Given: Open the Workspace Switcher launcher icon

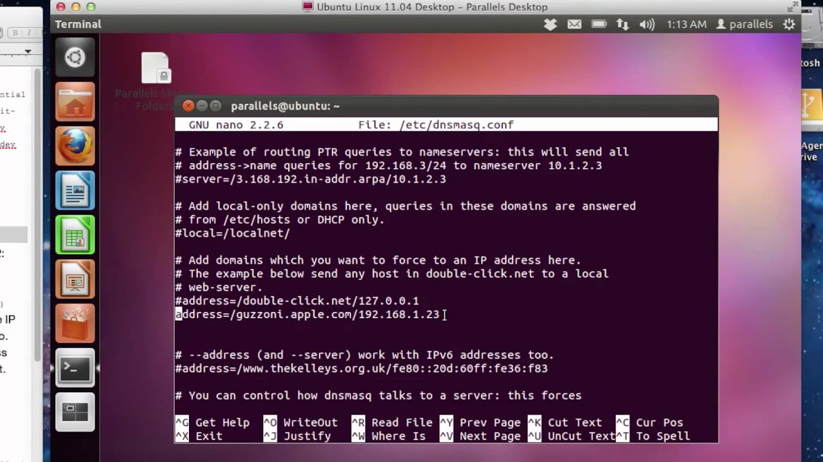Looking at the screenshot, I should [75, 412].
